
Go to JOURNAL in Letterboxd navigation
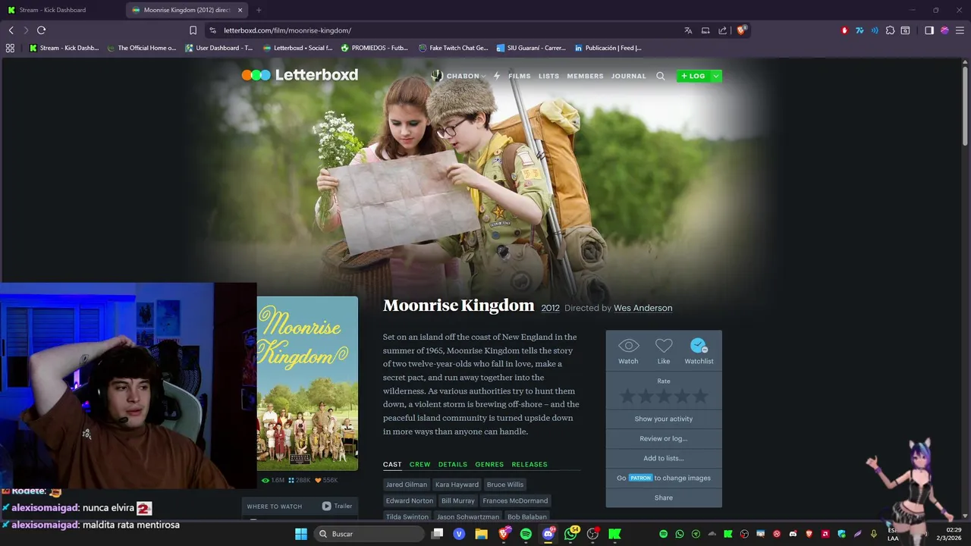[629, 76]
